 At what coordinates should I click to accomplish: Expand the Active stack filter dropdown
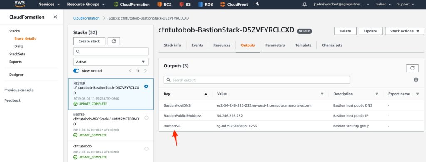tap(111, 62)
